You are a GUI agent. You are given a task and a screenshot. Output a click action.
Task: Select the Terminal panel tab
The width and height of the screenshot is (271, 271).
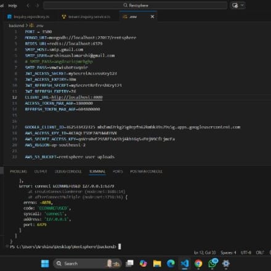pos(97,171)
